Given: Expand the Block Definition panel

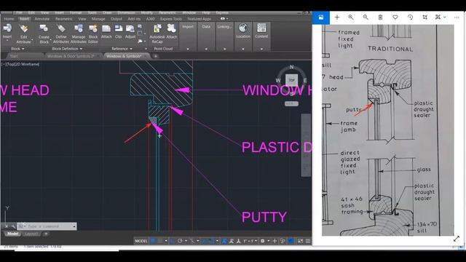Looking at the screenshot, I should tap(67, 49).
